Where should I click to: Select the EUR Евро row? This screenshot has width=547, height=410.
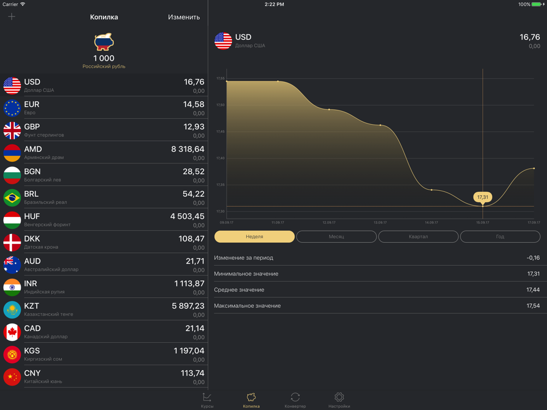[x=104, y=108]
